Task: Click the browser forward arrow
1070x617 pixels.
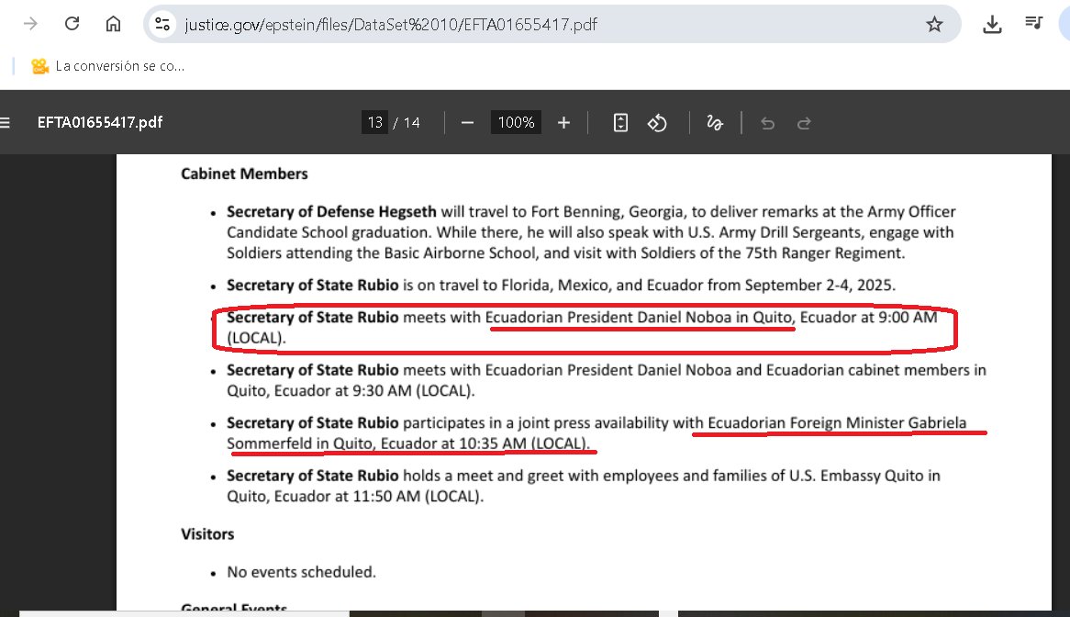Action: (x=30, y=24)
